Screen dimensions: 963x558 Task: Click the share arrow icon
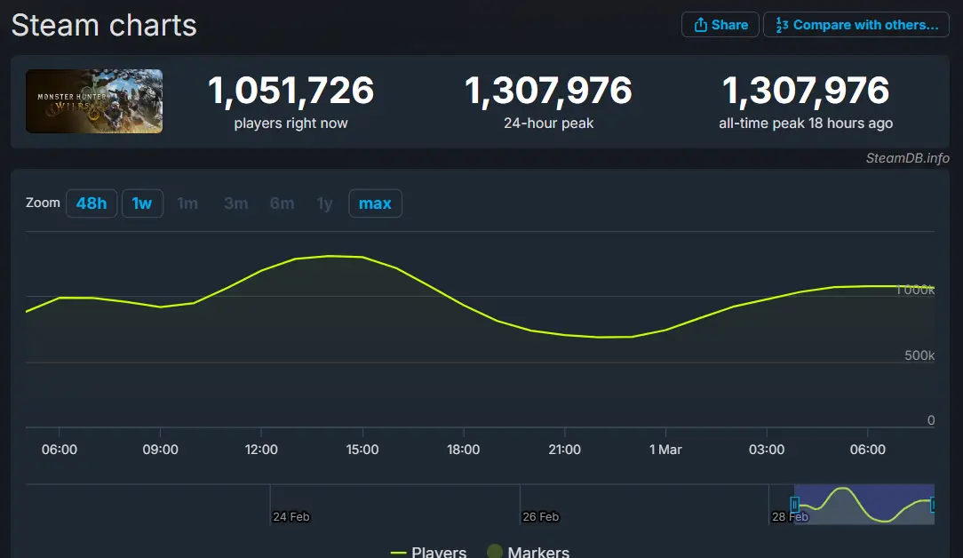click(700, 25)
